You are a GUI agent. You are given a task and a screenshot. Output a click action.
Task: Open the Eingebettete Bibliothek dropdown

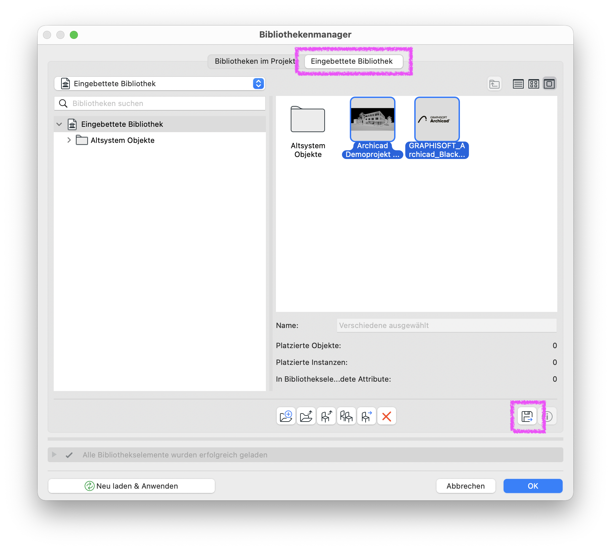[x=159, y=84]
